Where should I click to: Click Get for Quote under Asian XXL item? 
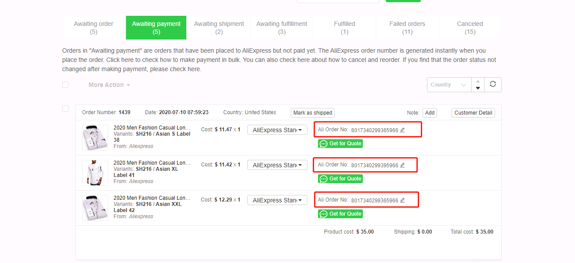340,214
